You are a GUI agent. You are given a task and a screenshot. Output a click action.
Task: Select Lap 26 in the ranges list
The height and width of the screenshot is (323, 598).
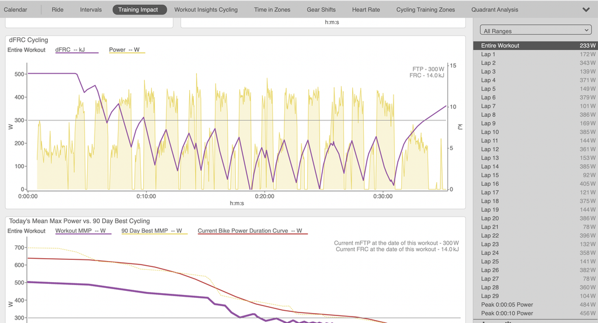pos(536,270)
